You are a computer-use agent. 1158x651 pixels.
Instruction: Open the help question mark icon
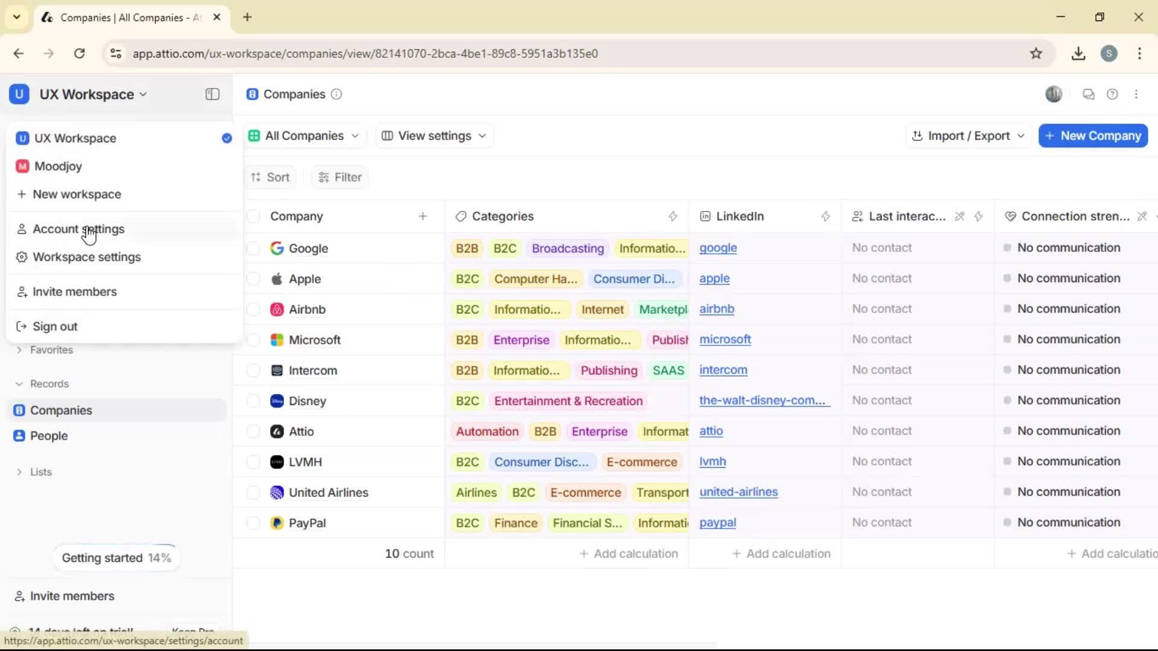pyautogui.click(x=1112, y=94)
